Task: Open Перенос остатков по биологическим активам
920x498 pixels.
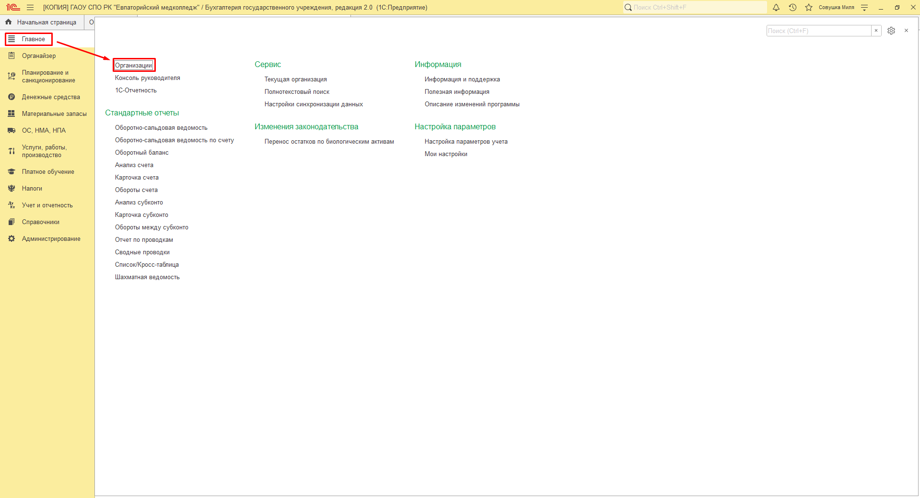Action: (329, 142)
